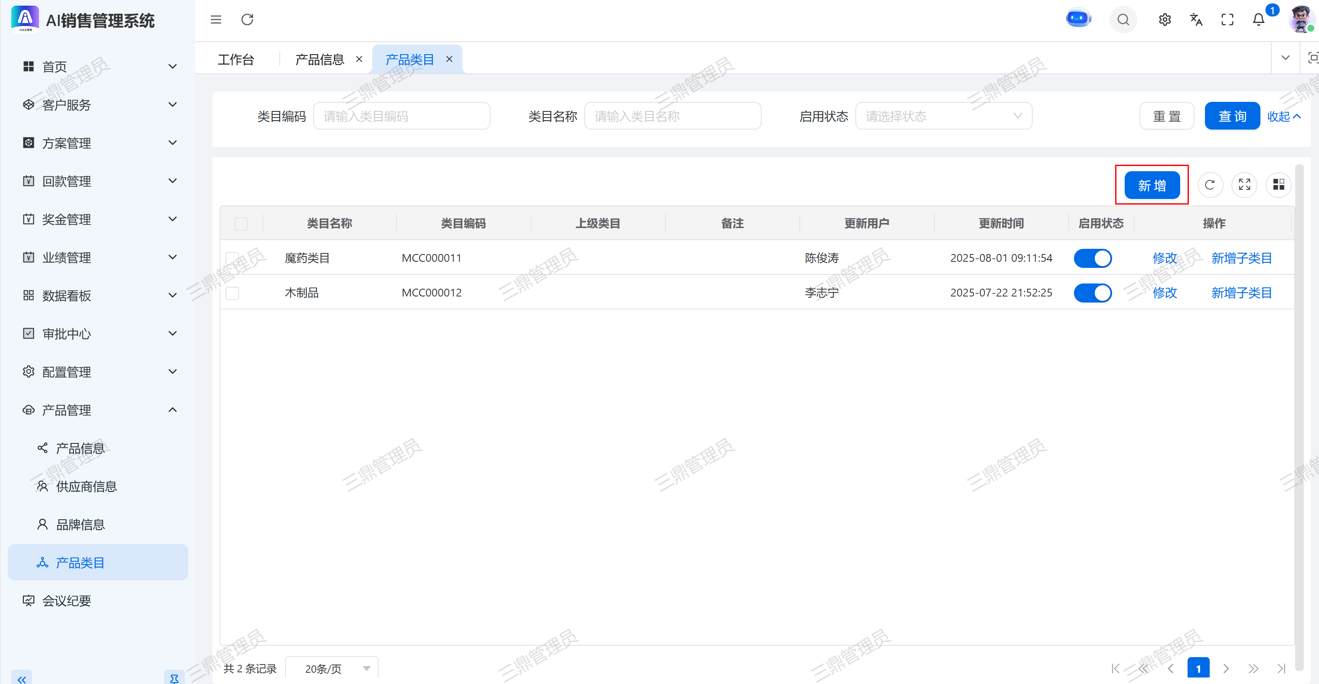Click the page reload icon beside hamburger

click(x=247, y=20)
